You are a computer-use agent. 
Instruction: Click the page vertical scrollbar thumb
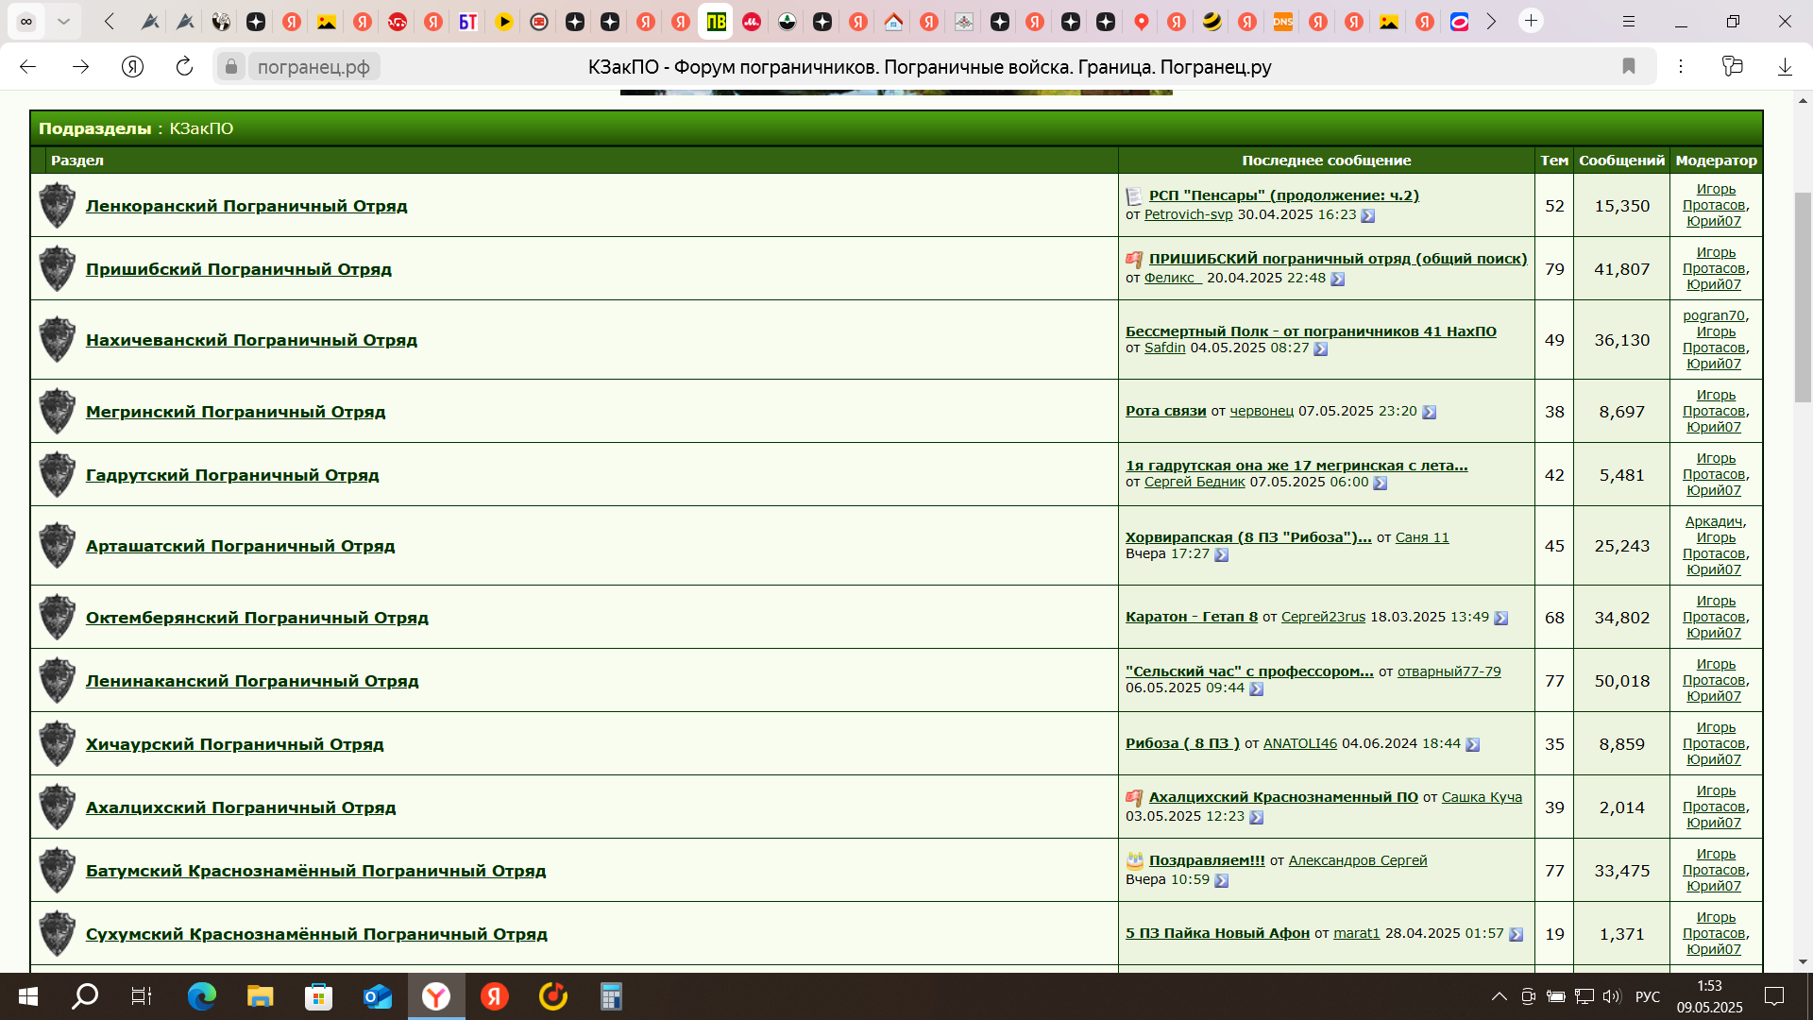1803,297
